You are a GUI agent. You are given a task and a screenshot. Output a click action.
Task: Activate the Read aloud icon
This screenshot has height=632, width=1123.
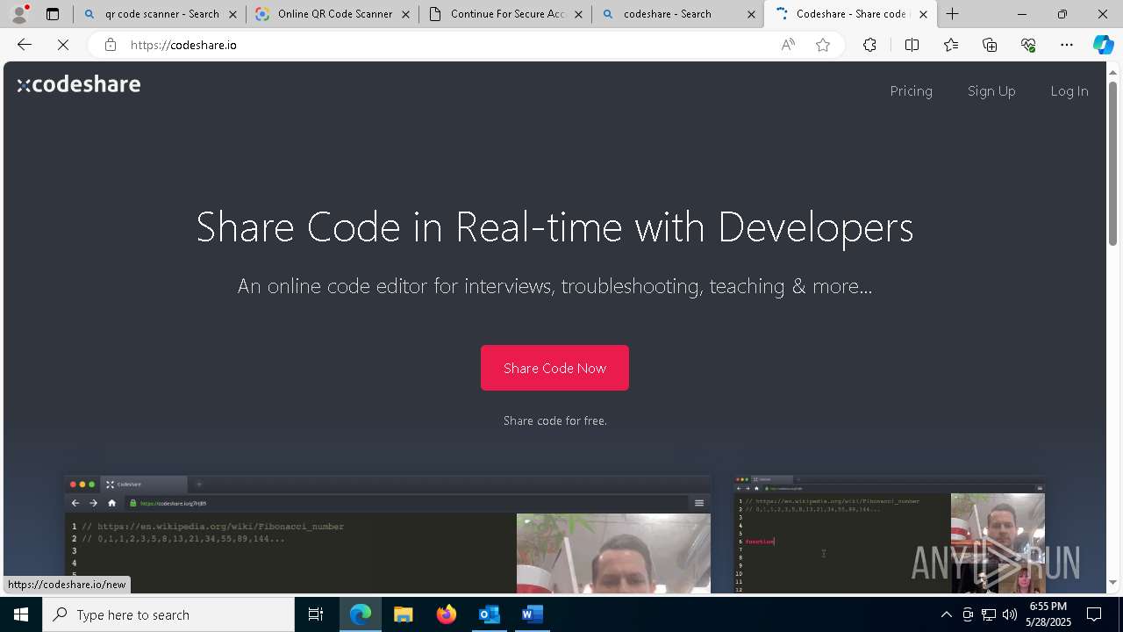788,45
